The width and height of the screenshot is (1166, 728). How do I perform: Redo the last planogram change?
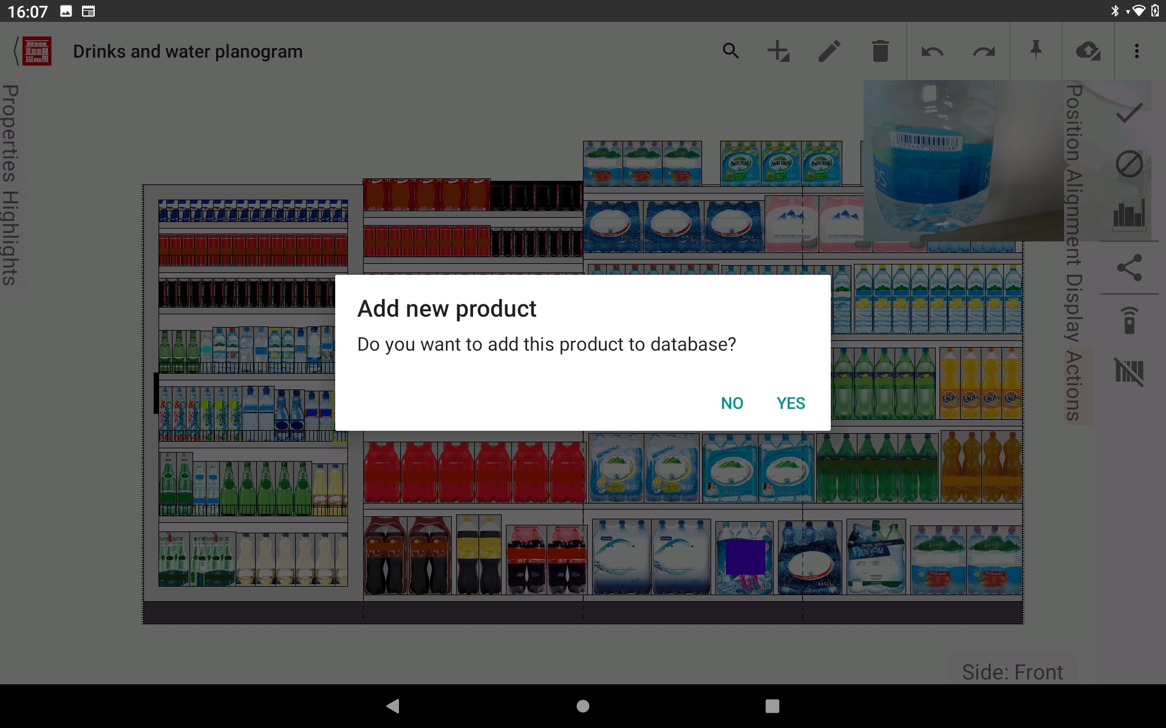984,51
